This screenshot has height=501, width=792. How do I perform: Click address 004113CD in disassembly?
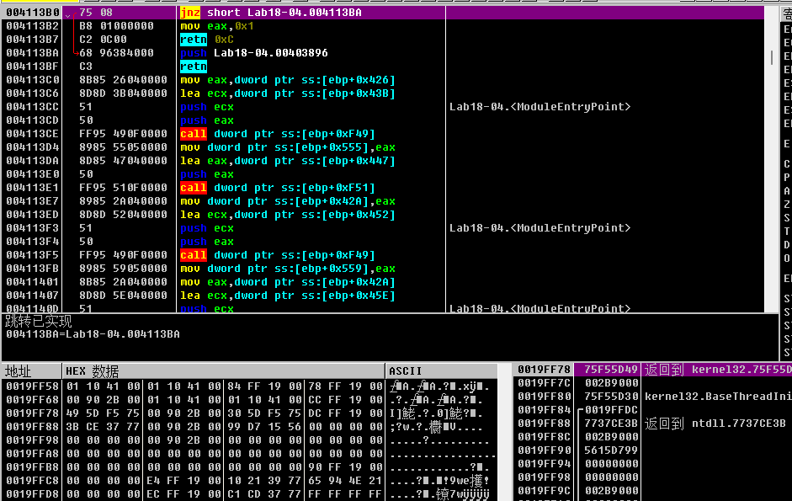pyautogui.click(x=32, y=120)
